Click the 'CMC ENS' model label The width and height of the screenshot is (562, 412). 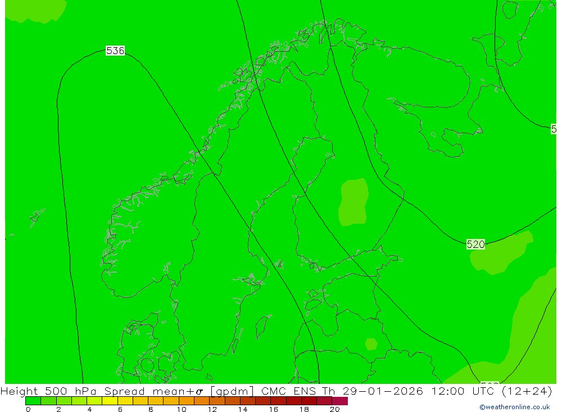[x=288, y=391]
